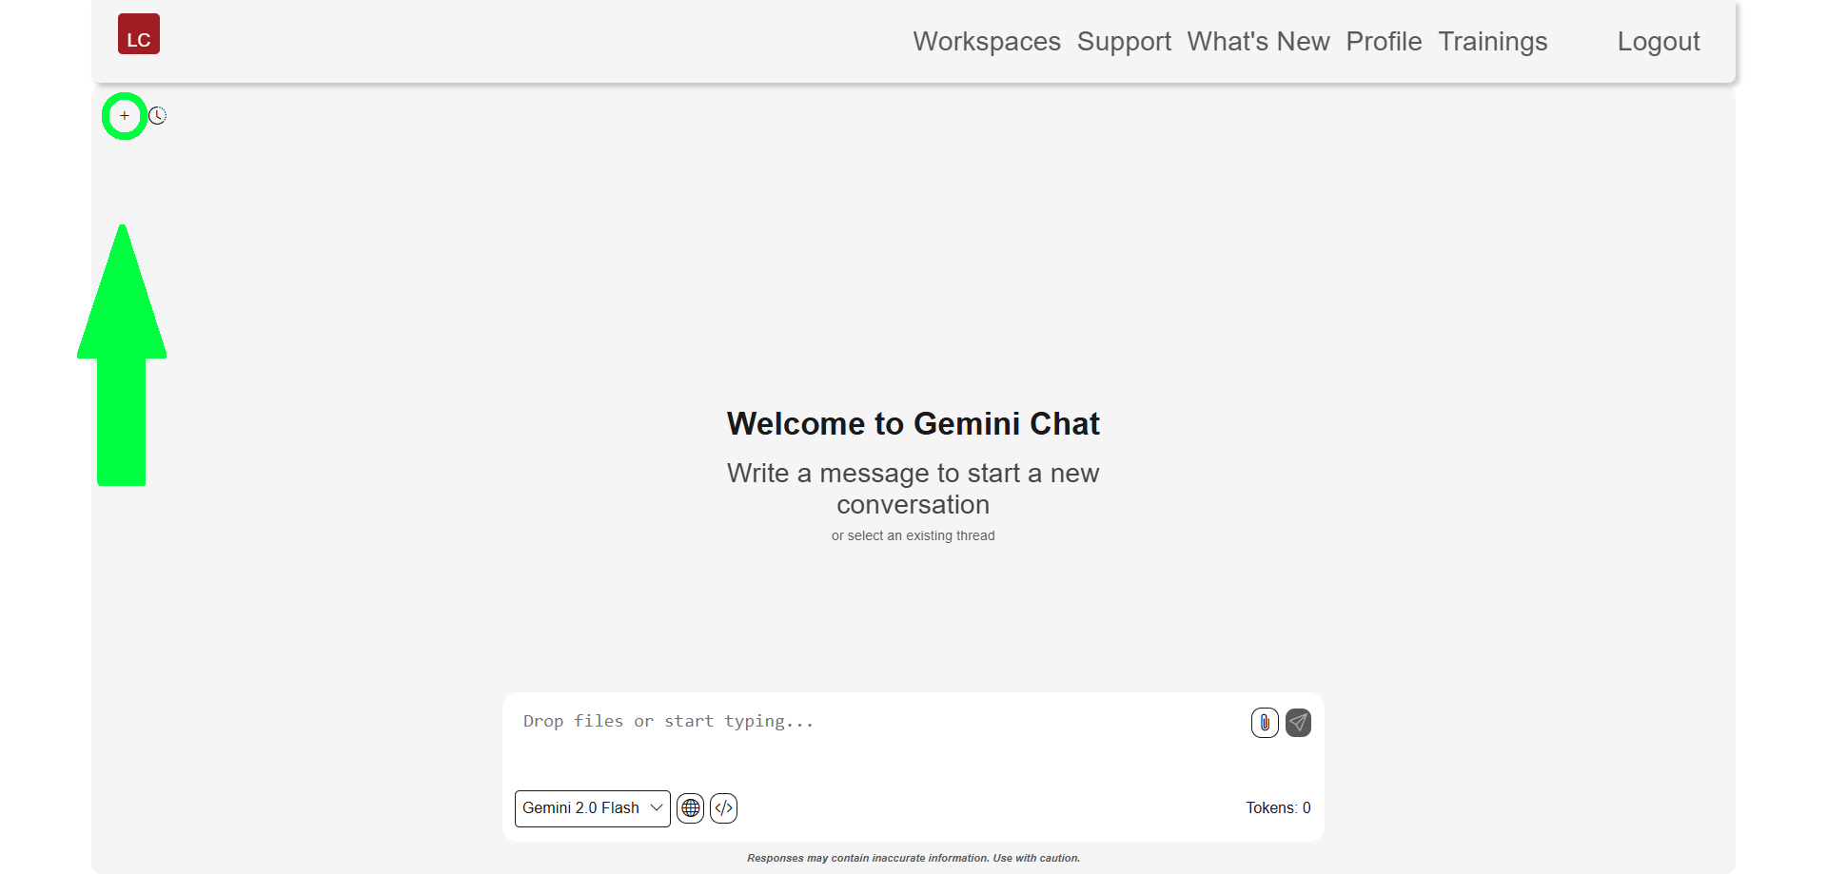Open Profile page
1827x874 pixels.
[1384, 42]
